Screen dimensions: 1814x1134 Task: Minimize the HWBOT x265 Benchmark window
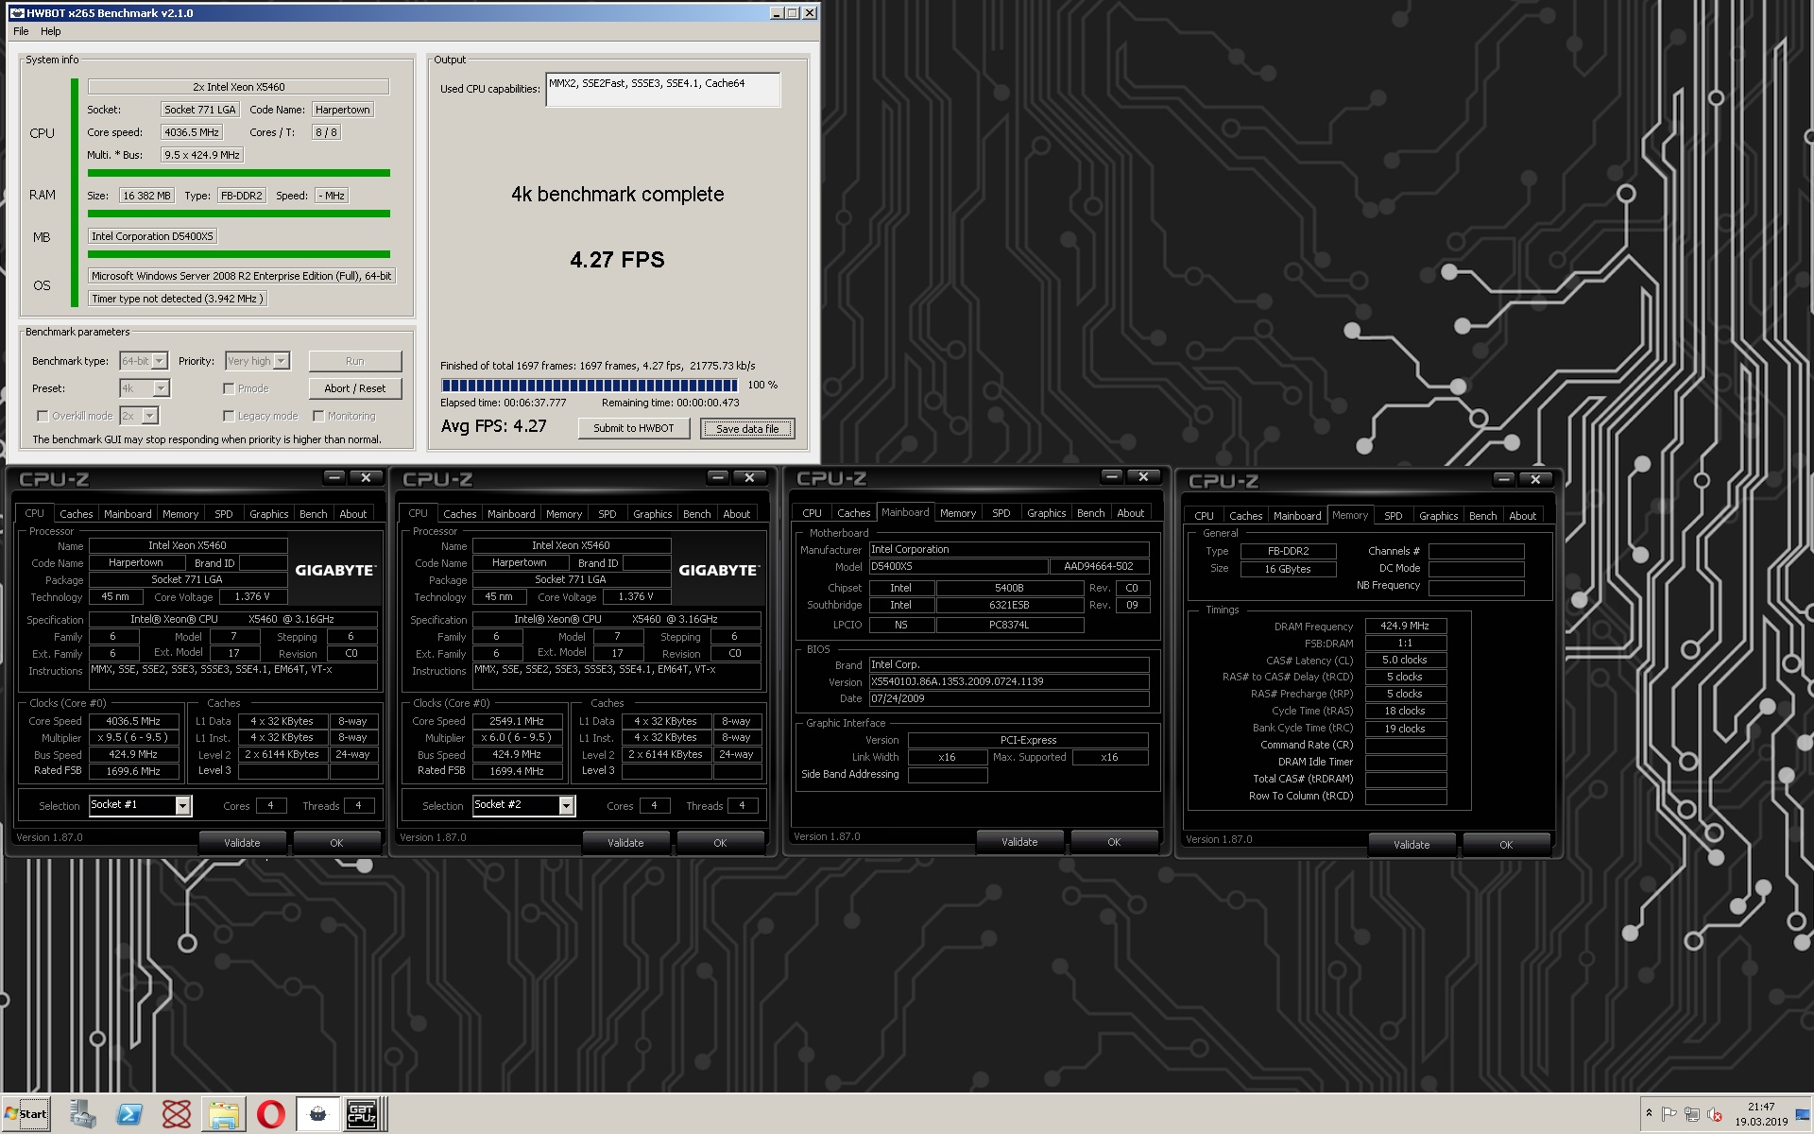point(777,13)
